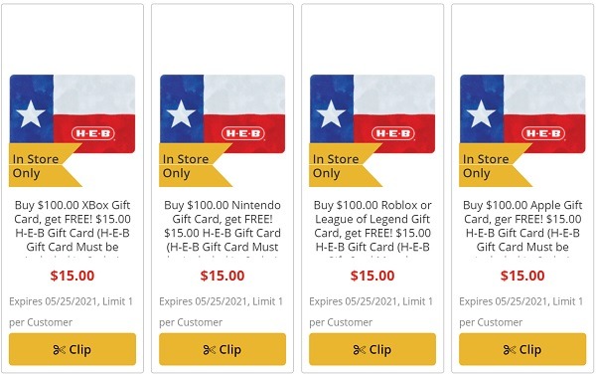Clip the Roblox or League of Legend coupon
596x376 pixels.
click(372, 349)
